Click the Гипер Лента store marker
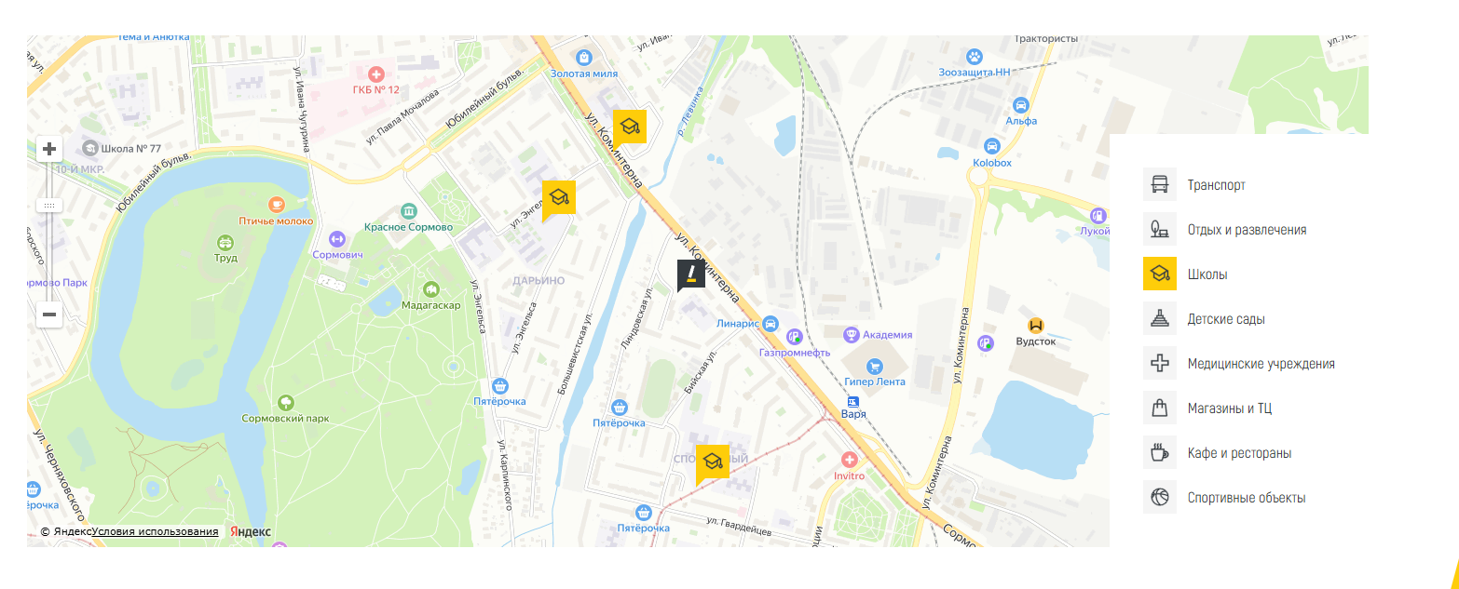Viewport: 1459px width, 589px height. point(874,367)
